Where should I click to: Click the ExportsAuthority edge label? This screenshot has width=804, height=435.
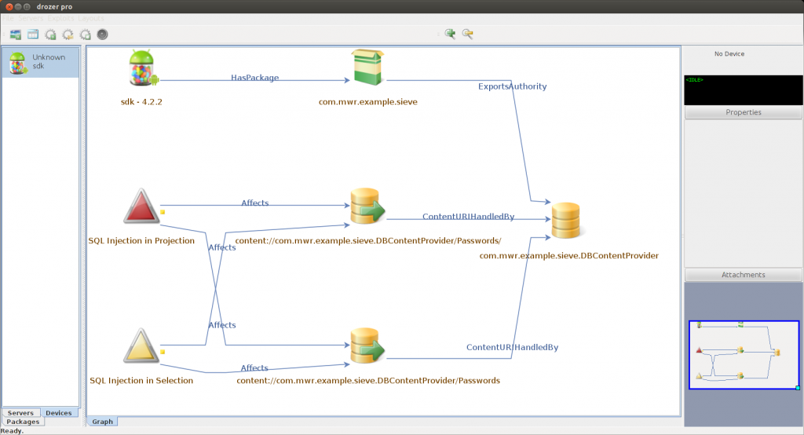[x=512, y=86]
